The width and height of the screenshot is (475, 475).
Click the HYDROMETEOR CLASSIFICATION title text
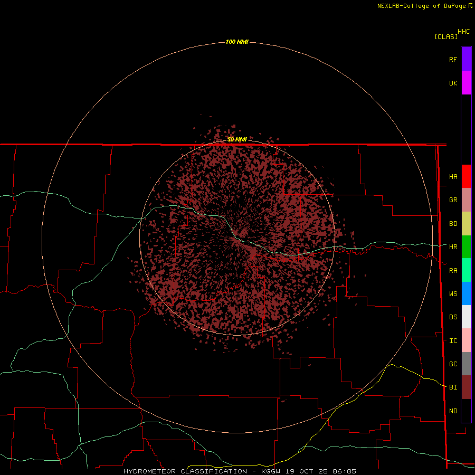tap(185, 471)
